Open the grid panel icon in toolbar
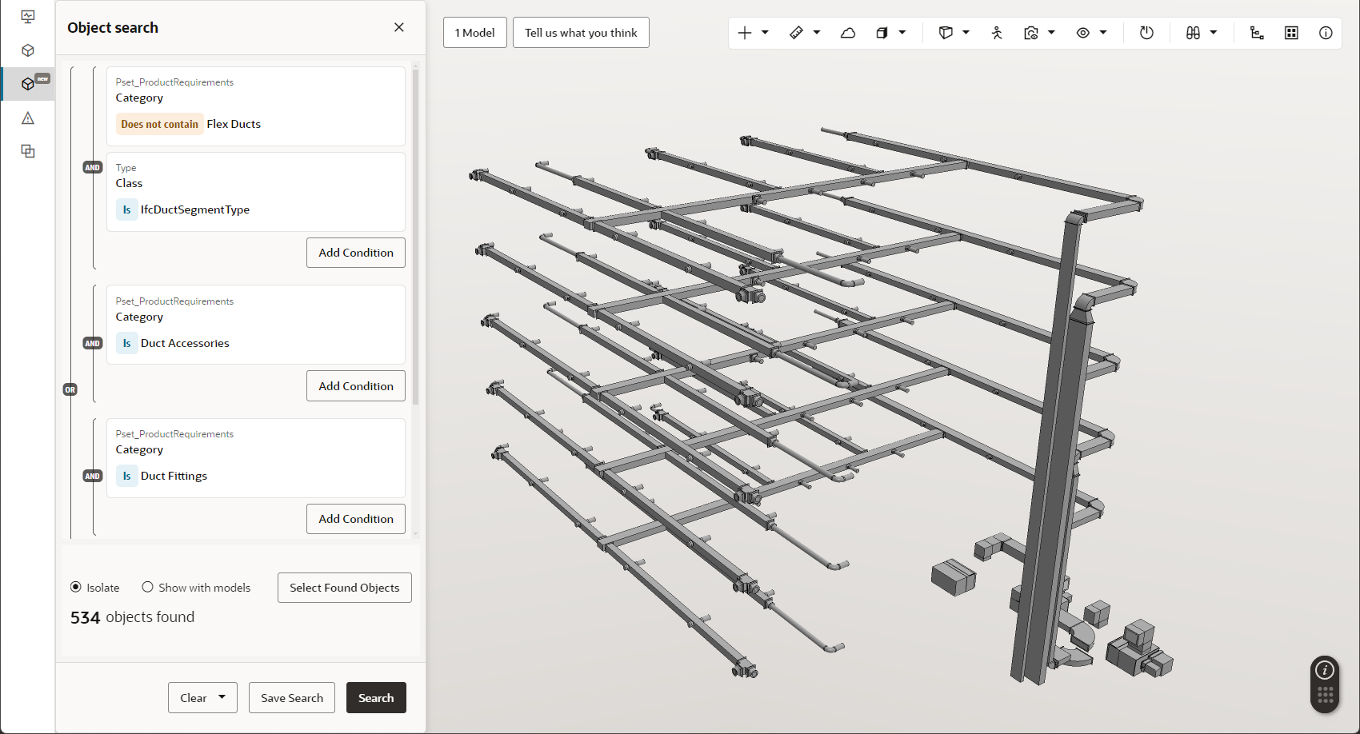 pyautogui.click(x=1291, y=33)
